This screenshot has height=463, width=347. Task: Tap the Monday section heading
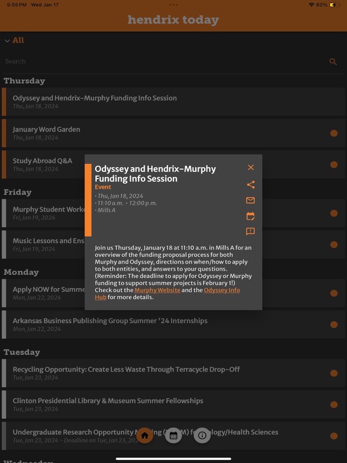tap(21, 272)
